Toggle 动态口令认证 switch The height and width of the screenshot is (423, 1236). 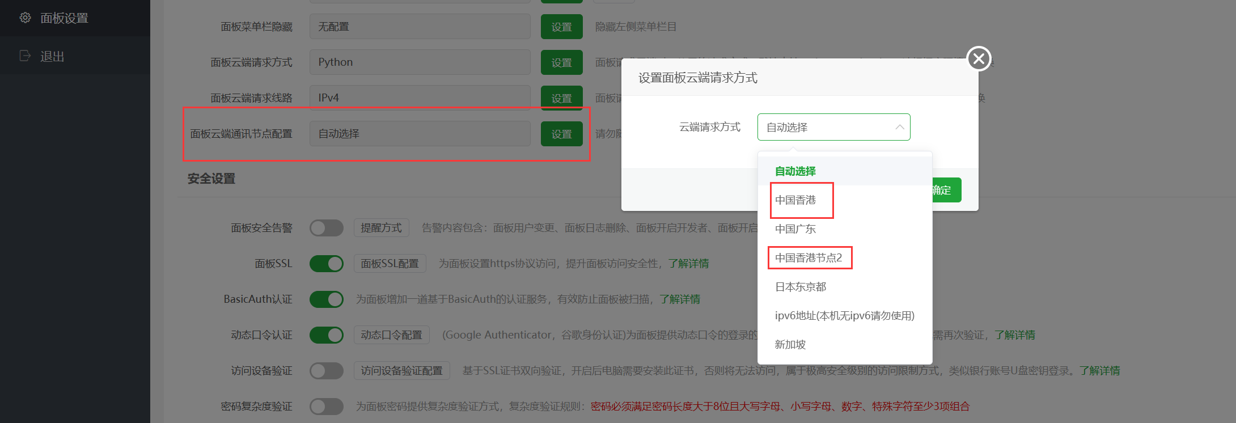(327, 335)
